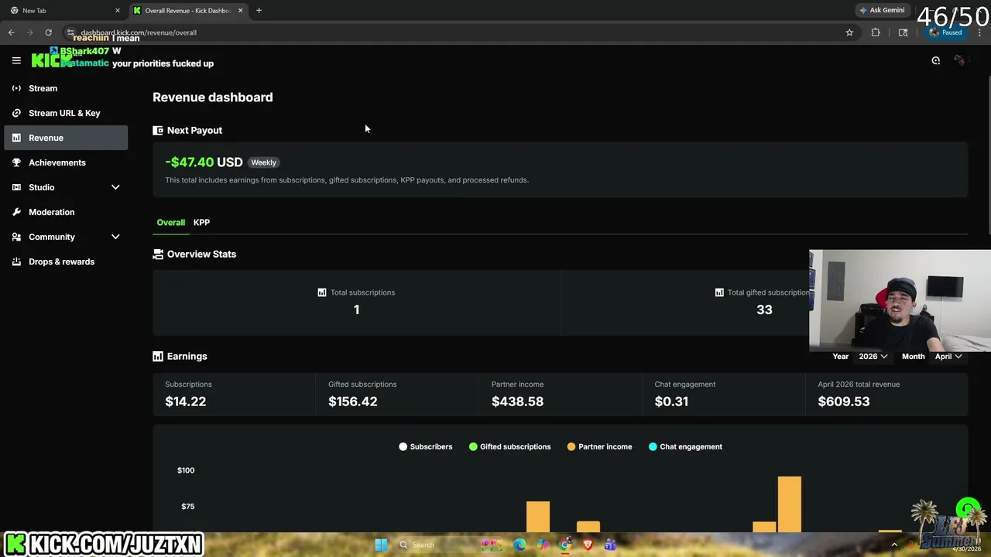The image size is (991, 557).
Task: Click the Overview Stats heading icon
Action: point(158,254)
